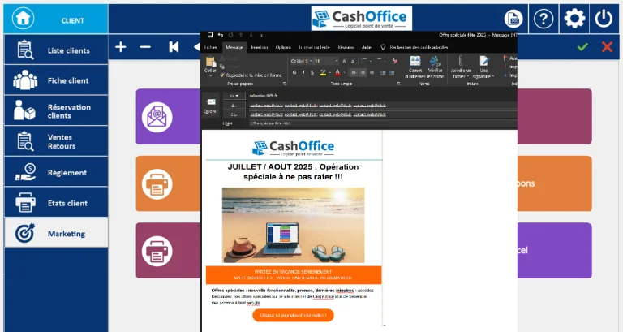Go to first record icon

[x=174, y=47]
